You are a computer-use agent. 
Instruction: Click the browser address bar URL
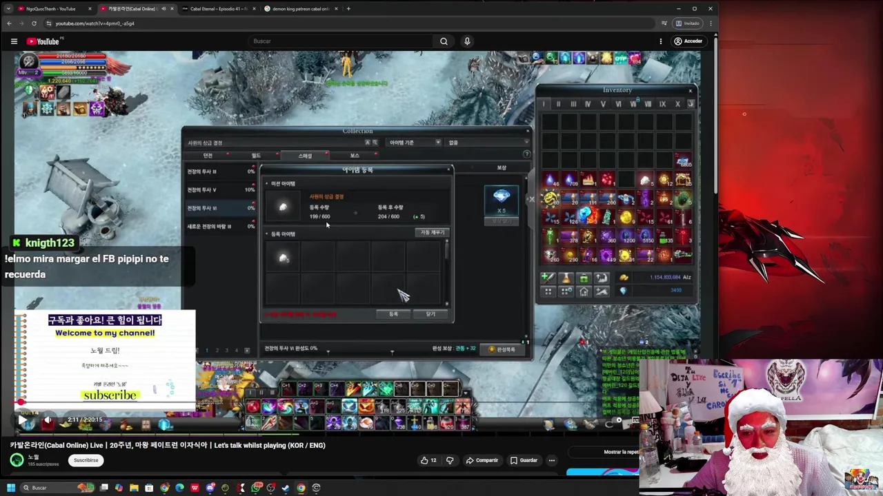(x=95, y=23)
